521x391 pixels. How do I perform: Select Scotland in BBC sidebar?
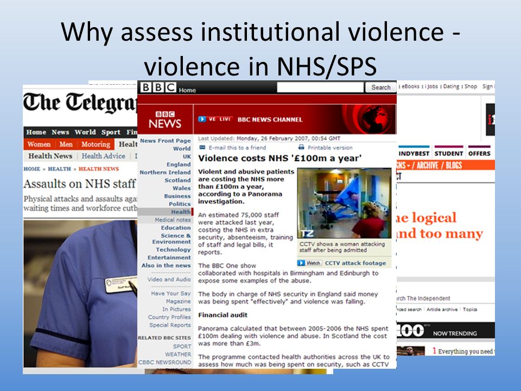click(177, 180)
